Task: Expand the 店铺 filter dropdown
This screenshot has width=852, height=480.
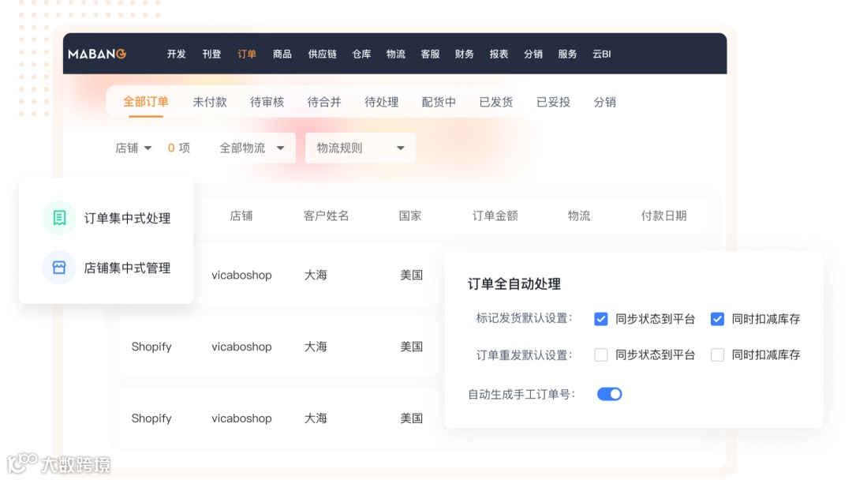Action: point(133,148)
